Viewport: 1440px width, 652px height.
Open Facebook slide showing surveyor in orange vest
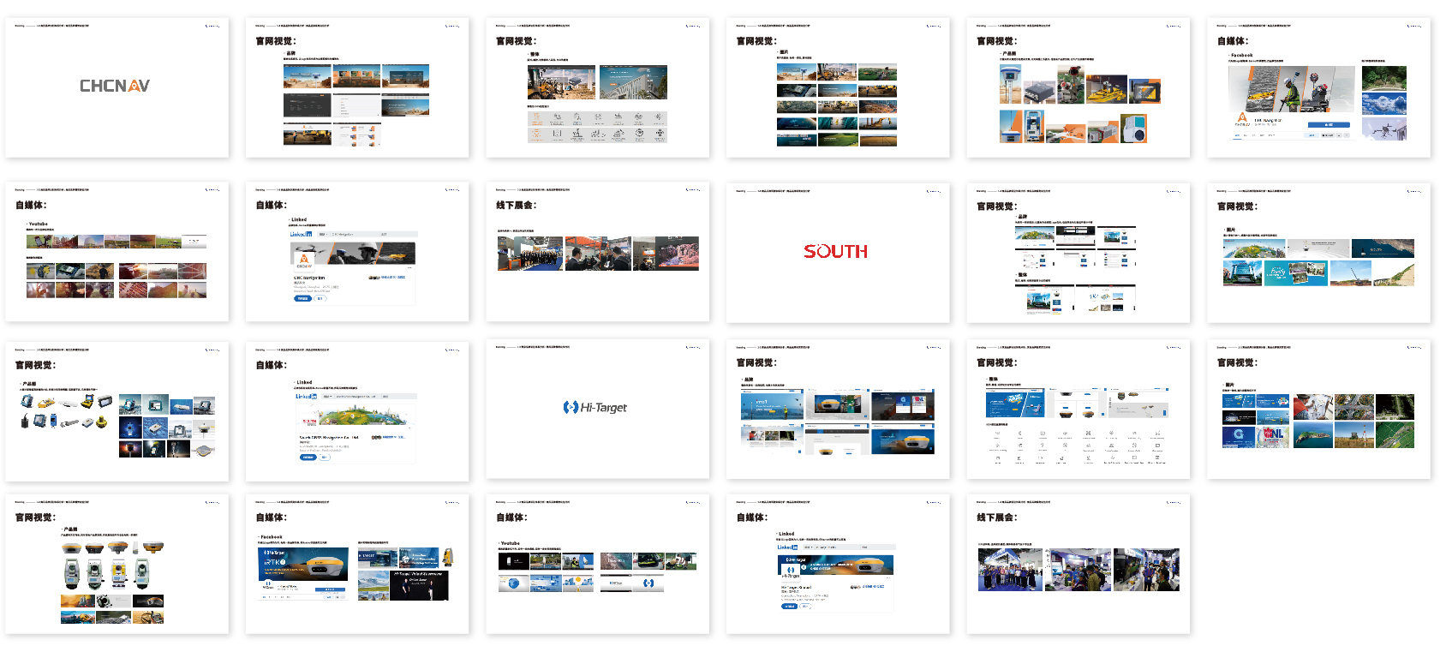(1318, 87)
